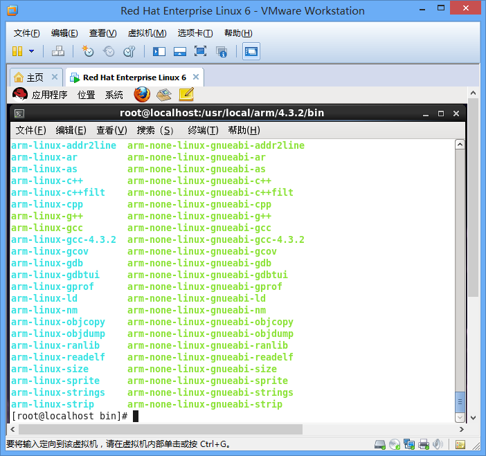Click the VM horizontal scrollbar thumb
Screen dimensions: 486x456
coord(161,429)
